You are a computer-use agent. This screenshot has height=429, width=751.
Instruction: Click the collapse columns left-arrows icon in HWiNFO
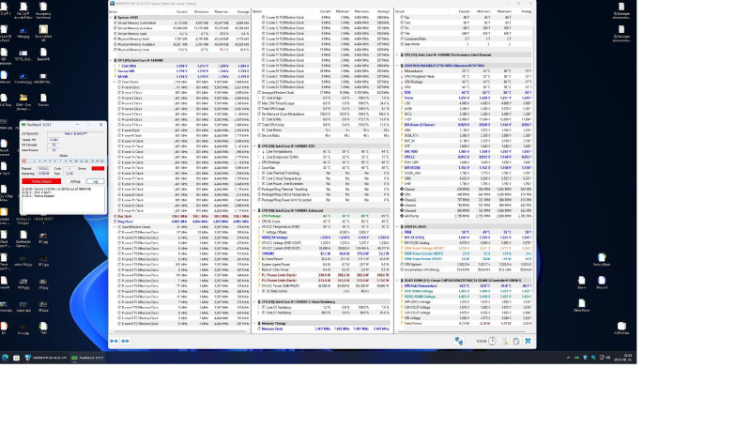(x=114, y=341)
